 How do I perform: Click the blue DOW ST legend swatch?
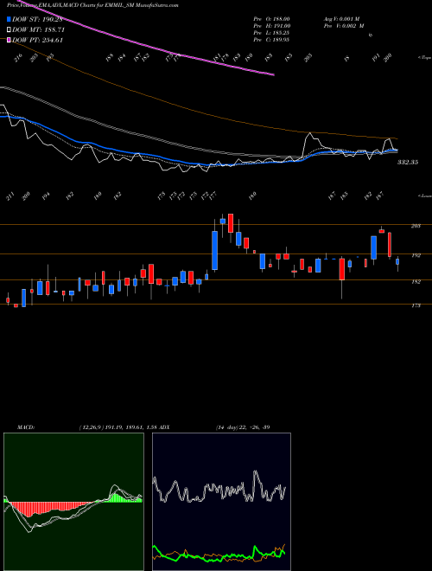9,20
